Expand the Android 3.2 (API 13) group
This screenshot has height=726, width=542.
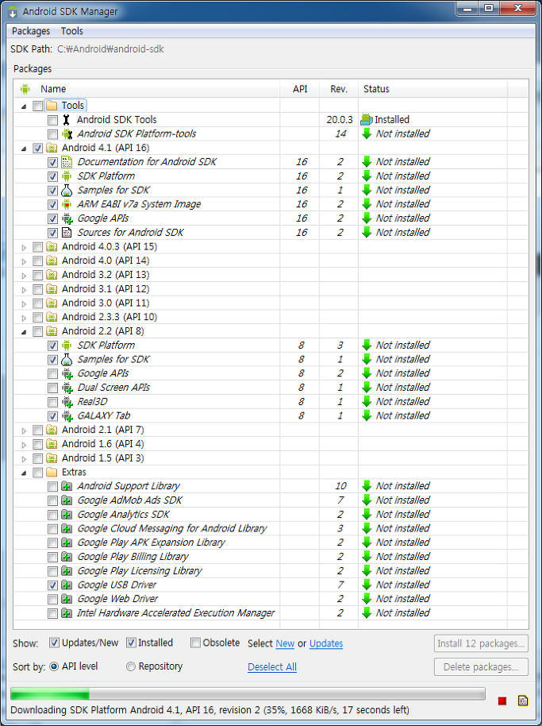tap(24, 276)
